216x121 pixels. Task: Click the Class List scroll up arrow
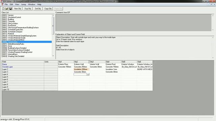pyautogui.click(x=53, y=15)
